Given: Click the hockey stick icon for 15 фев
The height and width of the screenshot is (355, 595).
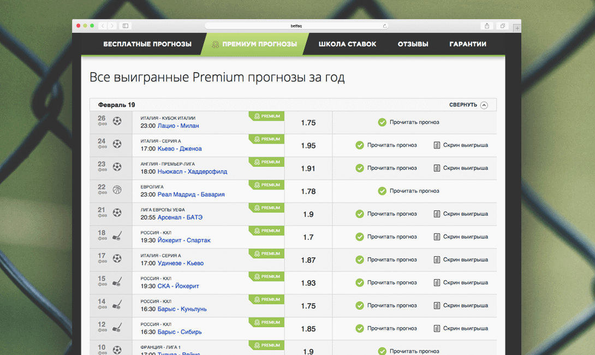Looking at the screenshot, I should coord(117,281).
